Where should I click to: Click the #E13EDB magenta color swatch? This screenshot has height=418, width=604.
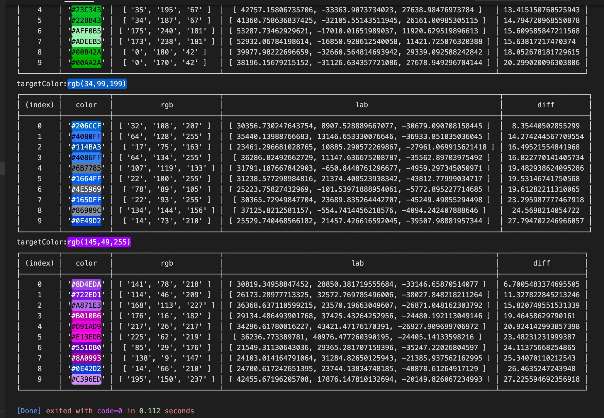click(86, 337)
